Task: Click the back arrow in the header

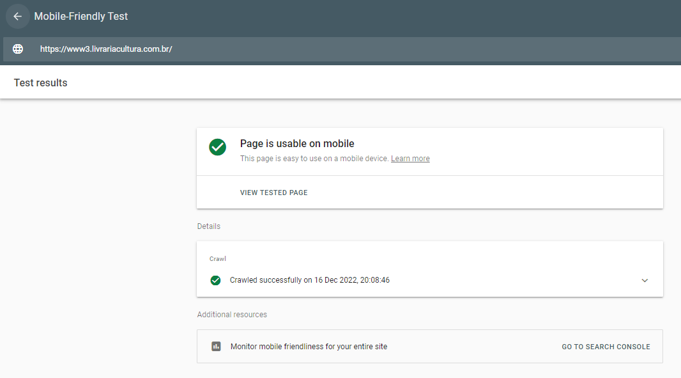Action: (x=17, y=16)
